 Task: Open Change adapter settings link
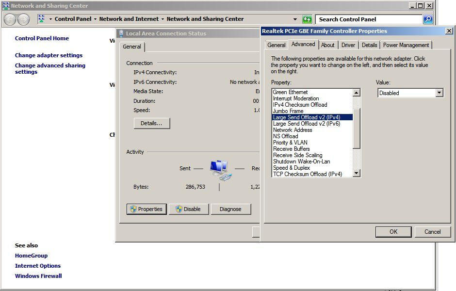click(x=49, y=55)
